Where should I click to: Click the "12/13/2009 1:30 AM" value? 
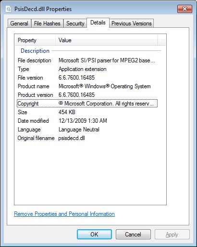(x=83, y=121)
